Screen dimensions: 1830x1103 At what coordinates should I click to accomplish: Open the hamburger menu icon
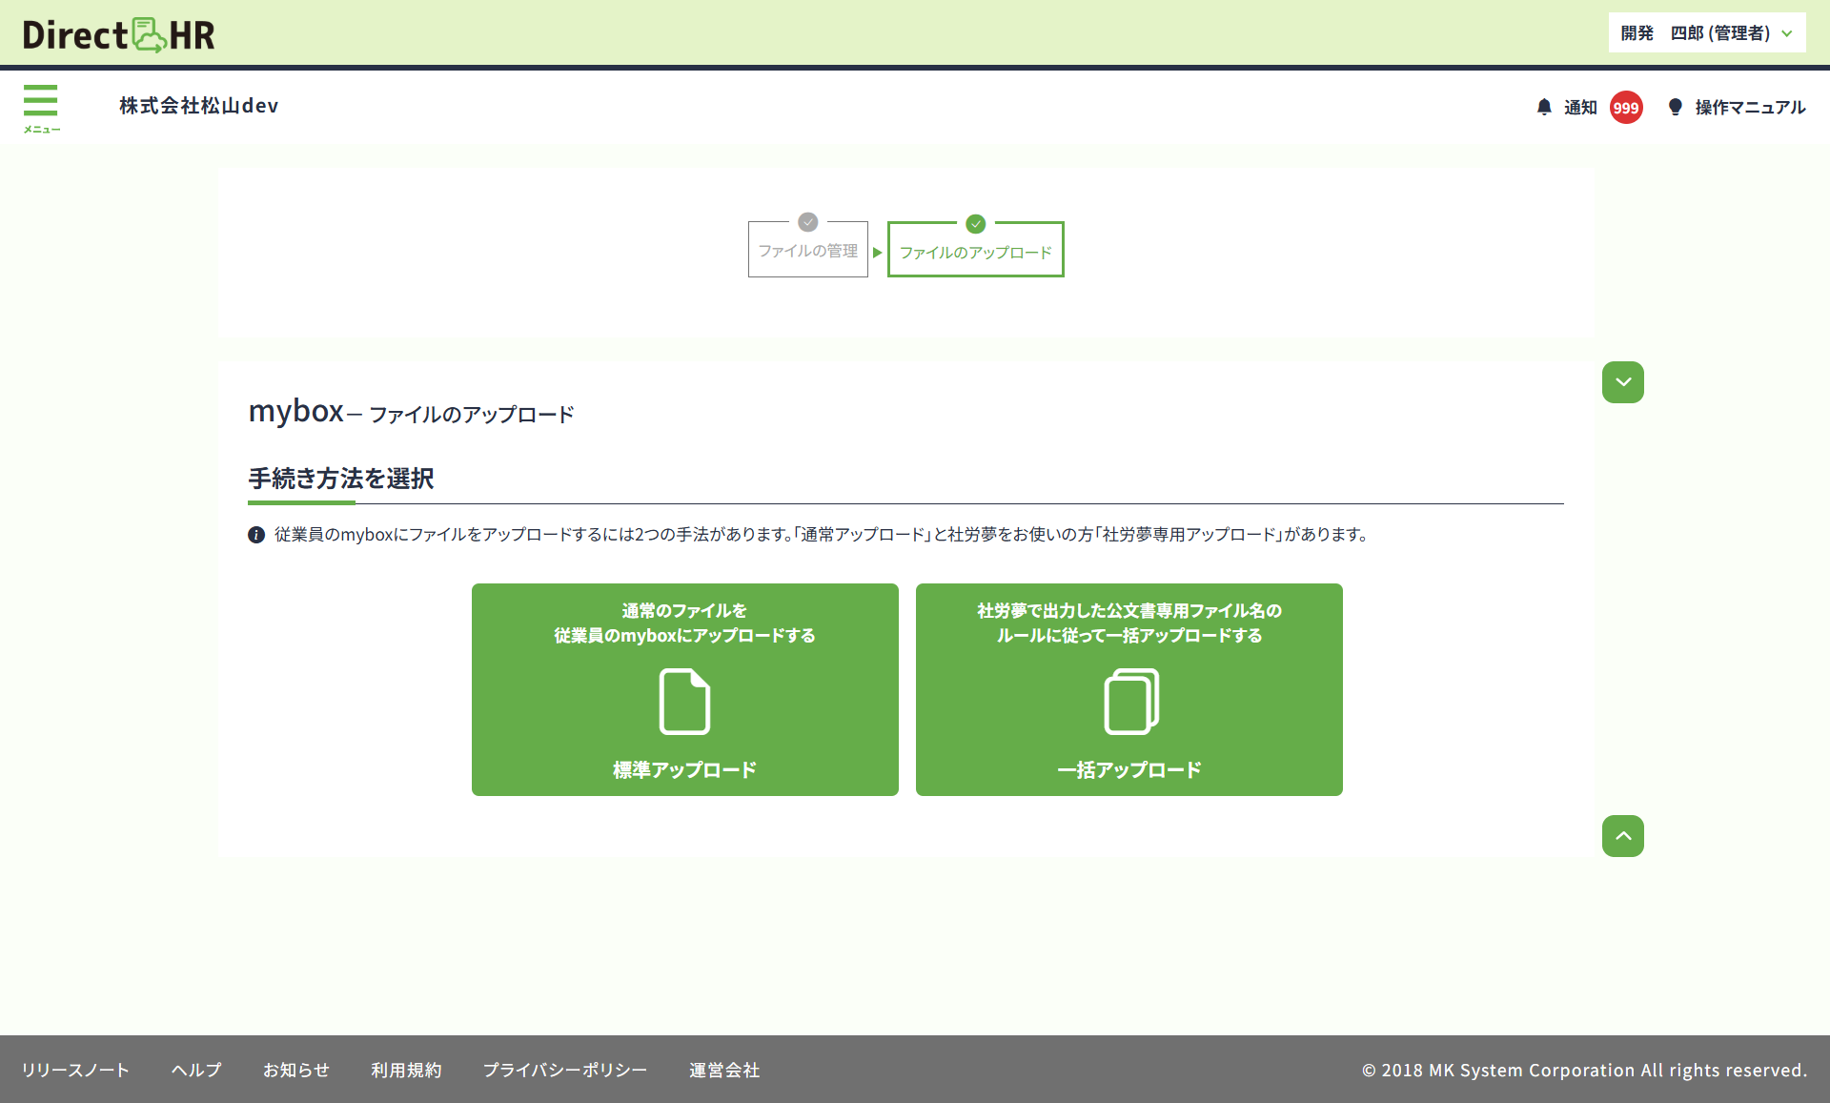(x=41, y=101)
